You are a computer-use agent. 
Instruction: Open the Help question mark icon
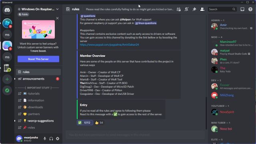click(250, 9)
